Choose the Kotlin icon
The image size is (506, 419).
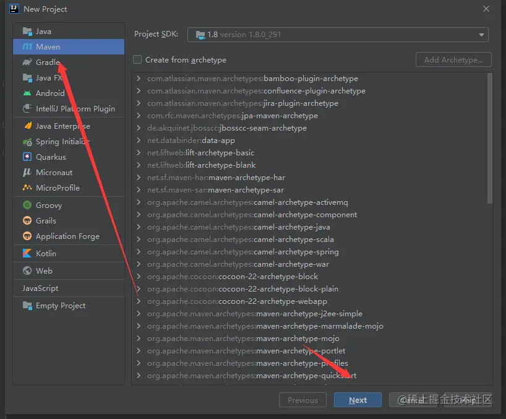click(27, 253)
